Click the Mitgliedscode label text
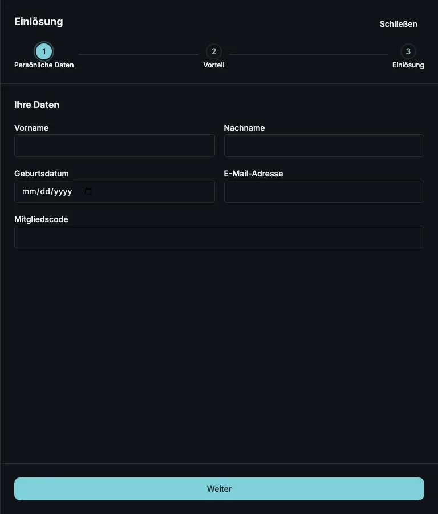 41,219
